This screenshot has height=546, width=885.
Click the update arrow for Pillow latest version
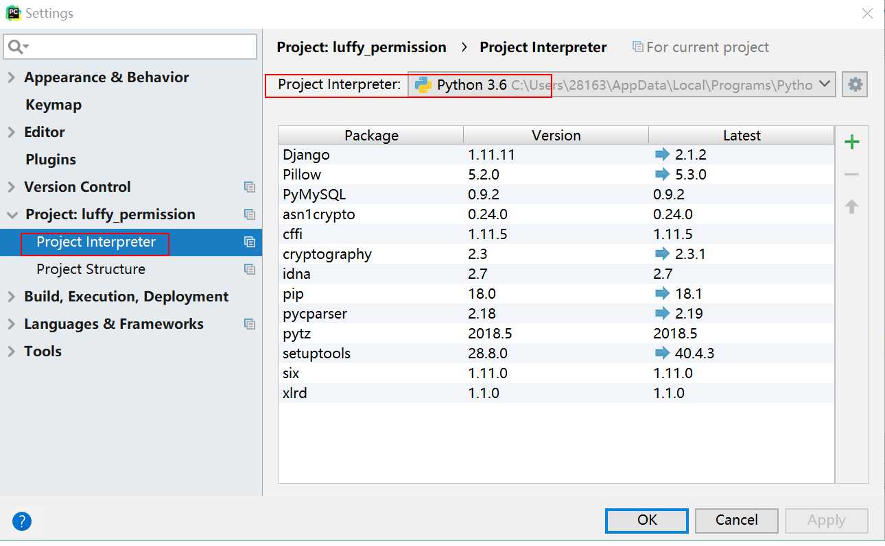click(662, 175)
